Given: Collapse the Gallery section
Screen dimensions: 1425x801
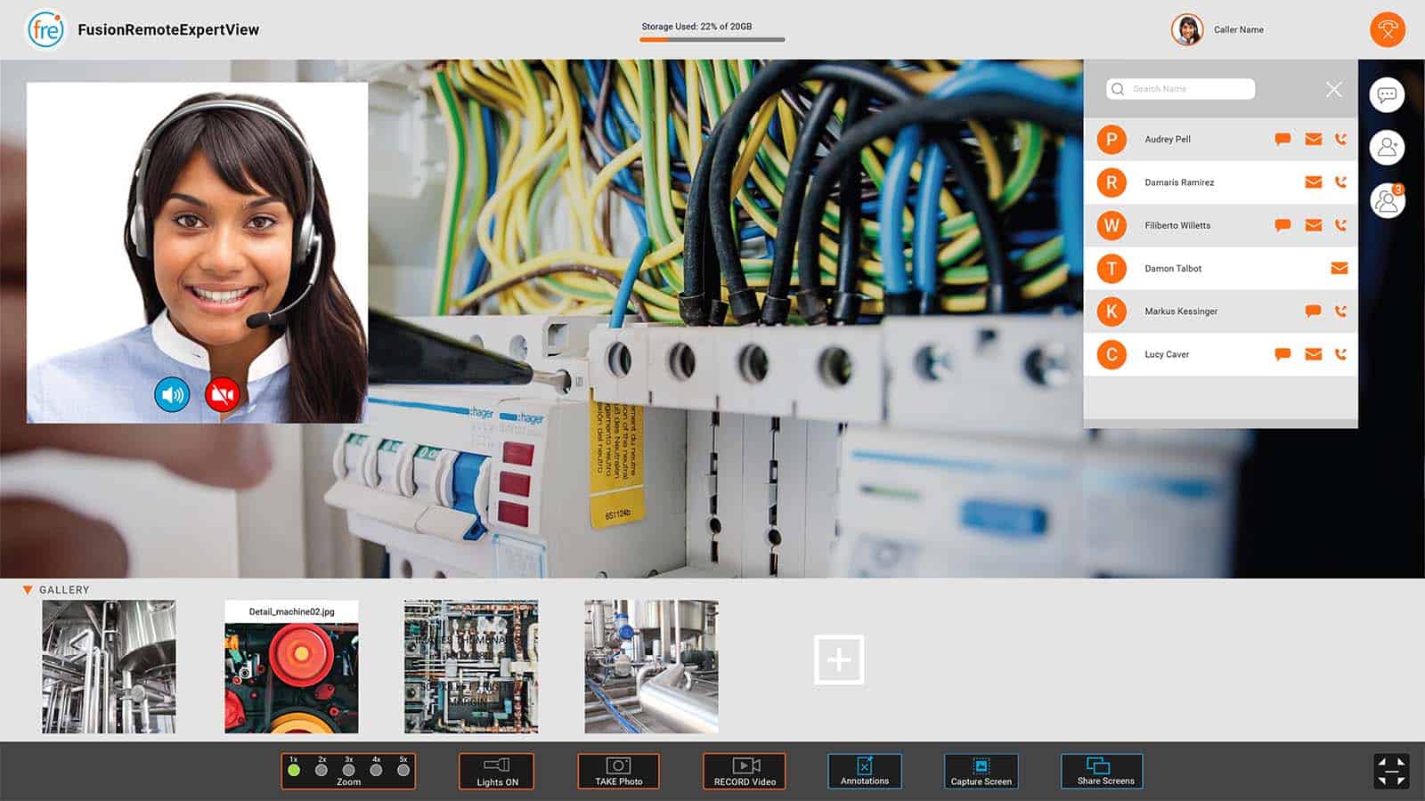Looking at the screenshot, I should pos(28,590).
